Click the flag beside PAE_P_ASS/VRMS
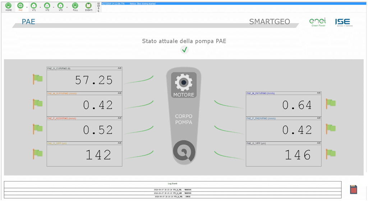Screen dimensions: 368x202 (x=37, y=129)
